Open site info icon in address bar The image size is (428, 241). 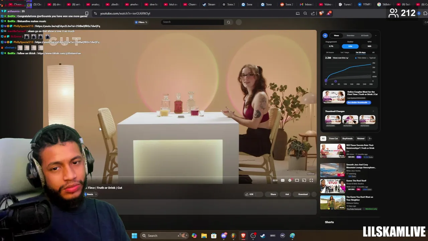[95, 13]
